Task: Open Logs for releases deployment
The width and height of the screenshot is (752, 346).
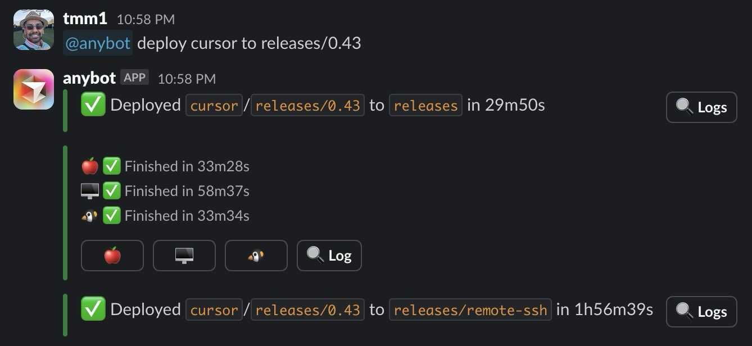Action: tap(701, 107)
